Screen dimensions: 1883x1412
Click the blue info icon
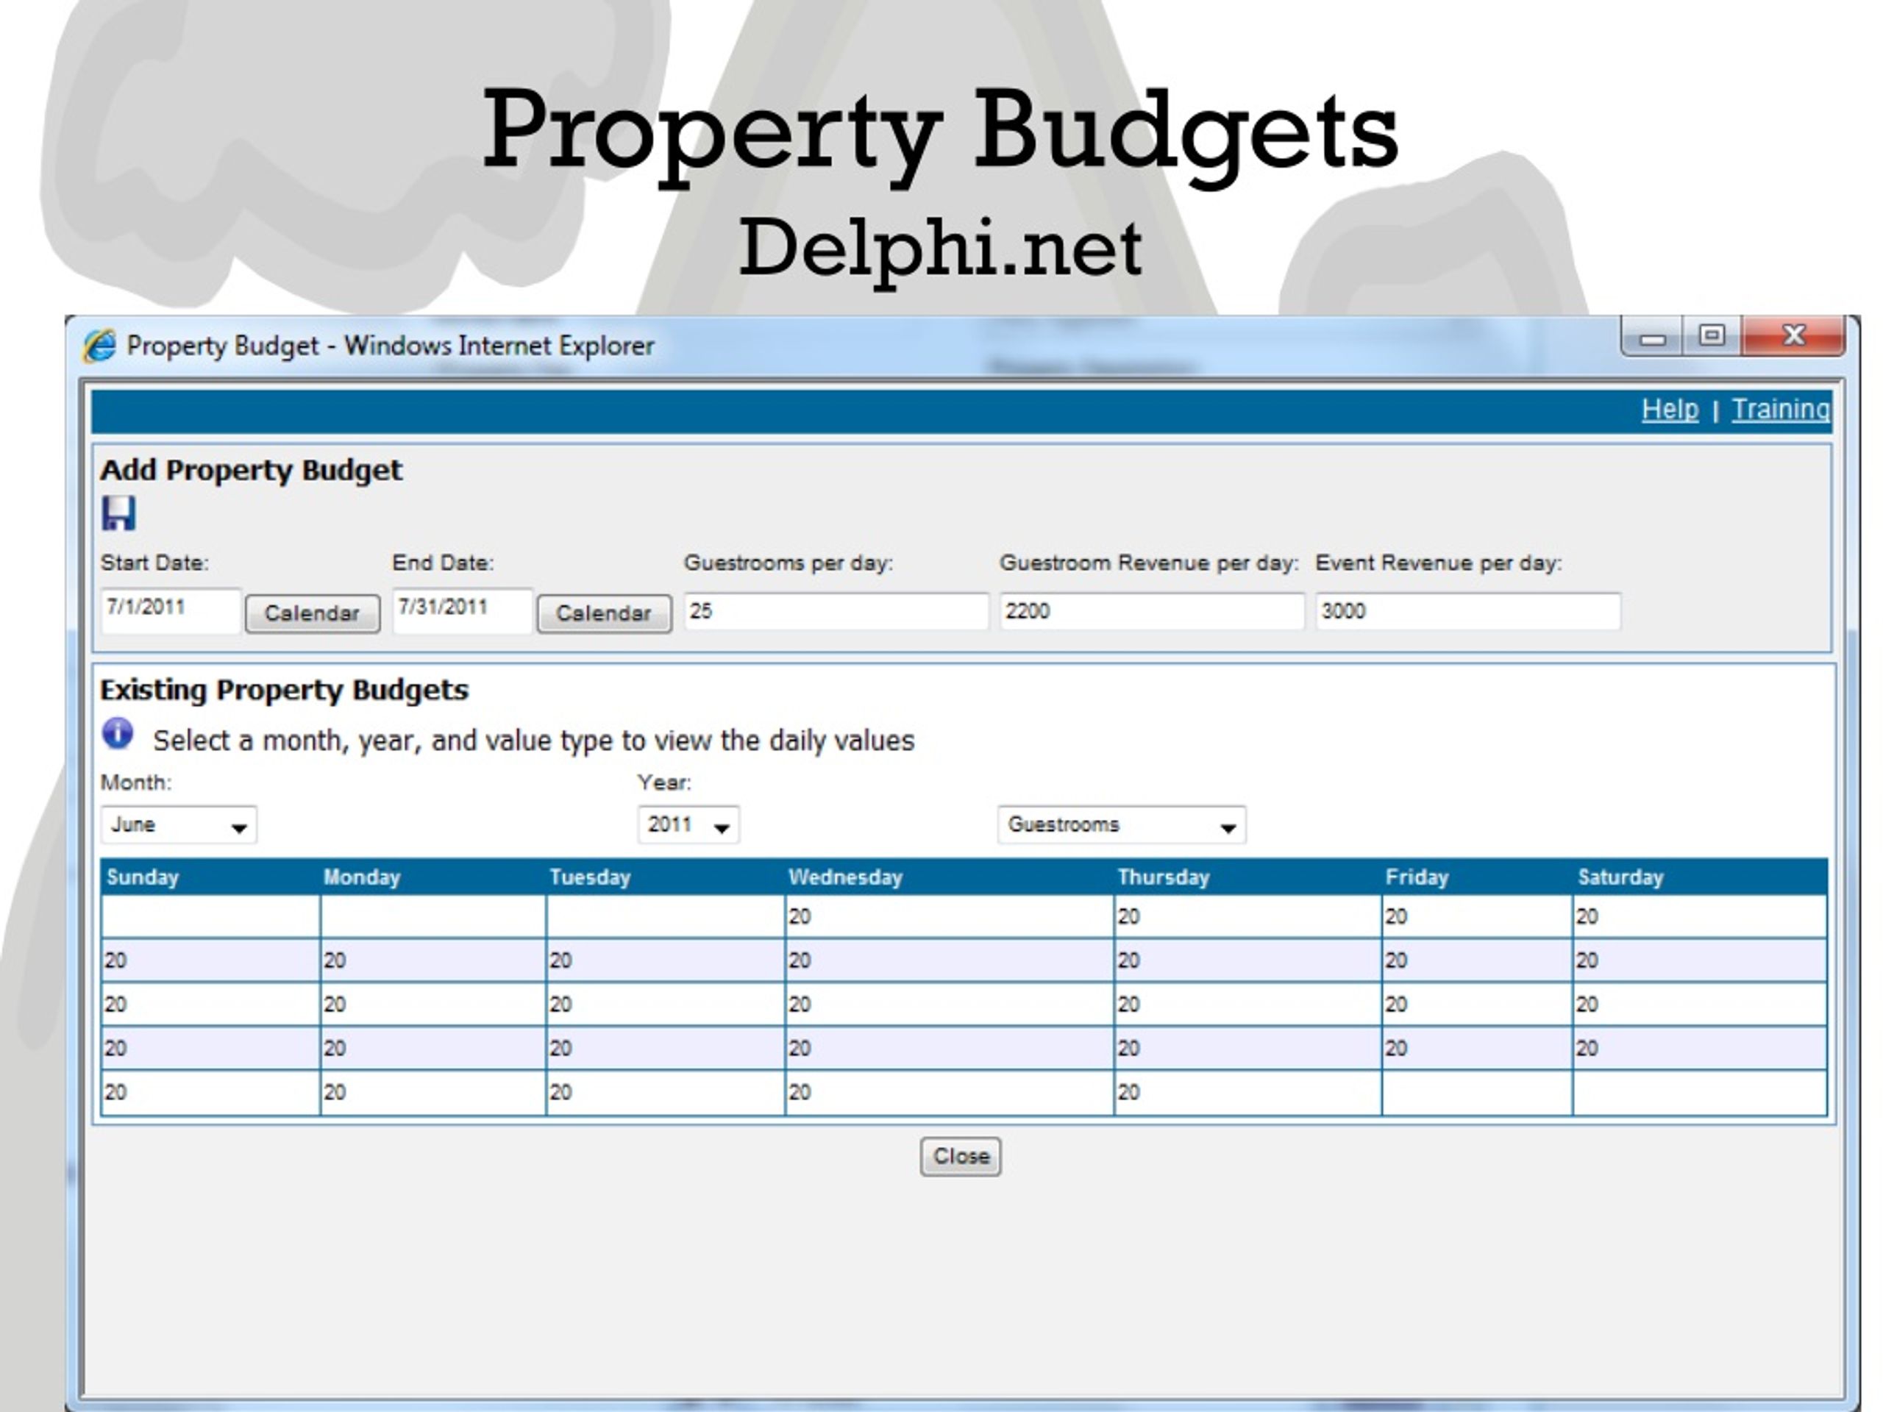(x=118, y=734)
